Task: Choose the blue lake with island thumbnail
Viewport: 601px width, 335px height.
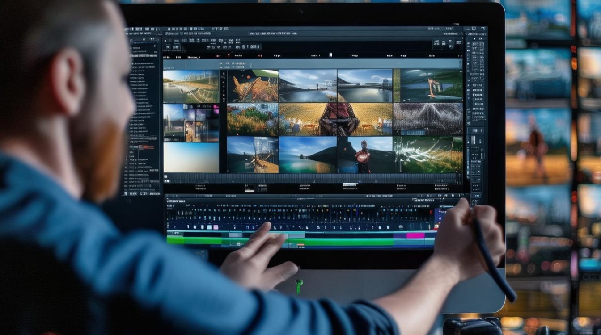Action: (308, 155)
